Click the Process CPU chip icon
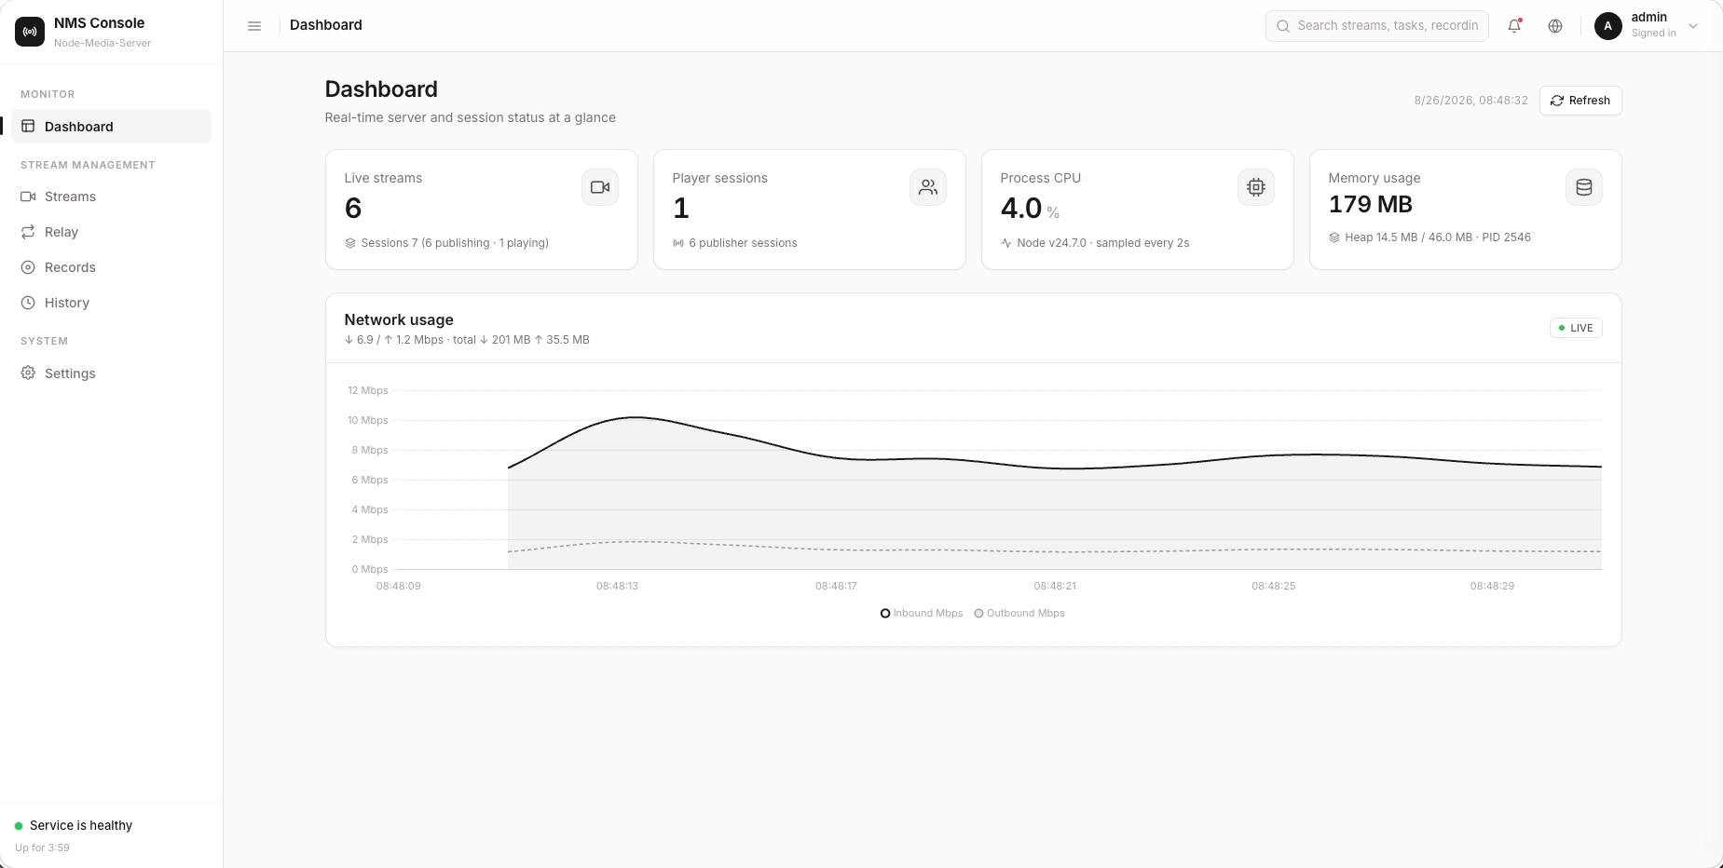The image size is (1723, 868). (x=1256, y=187)
